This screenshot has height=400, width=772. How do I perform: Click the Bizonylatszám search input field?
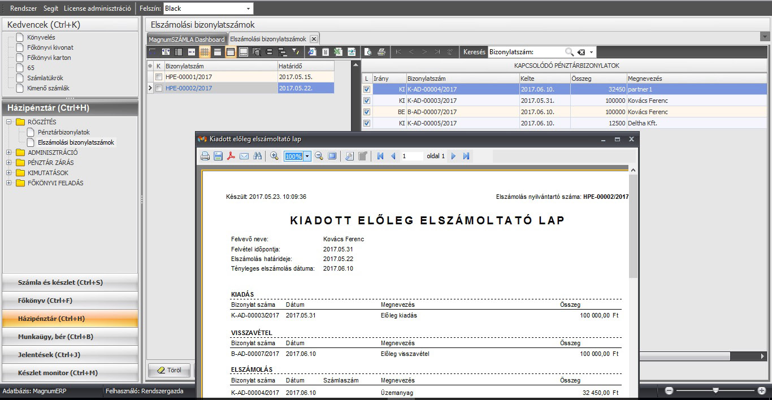tap(526, 52)
